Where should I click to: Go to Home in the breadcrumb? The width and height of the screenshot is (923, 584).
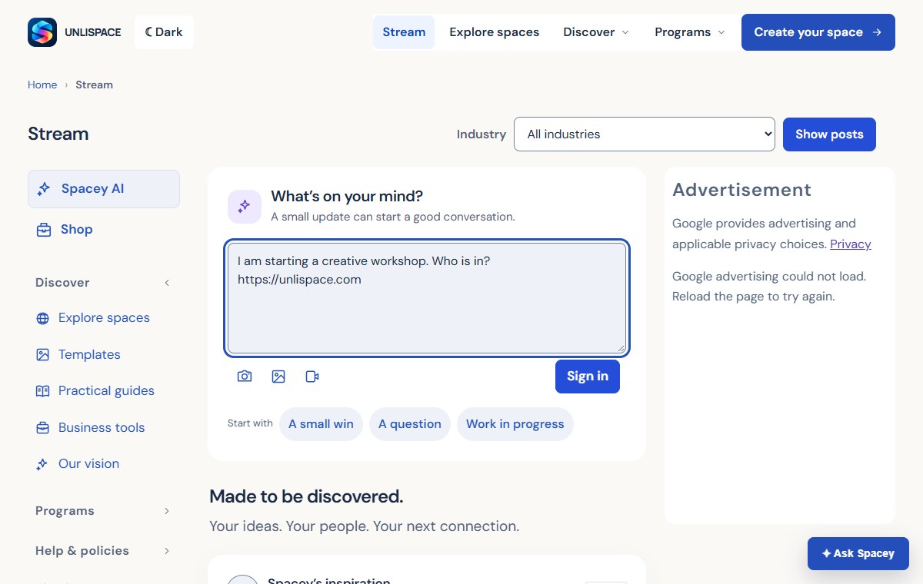[42, 85]
